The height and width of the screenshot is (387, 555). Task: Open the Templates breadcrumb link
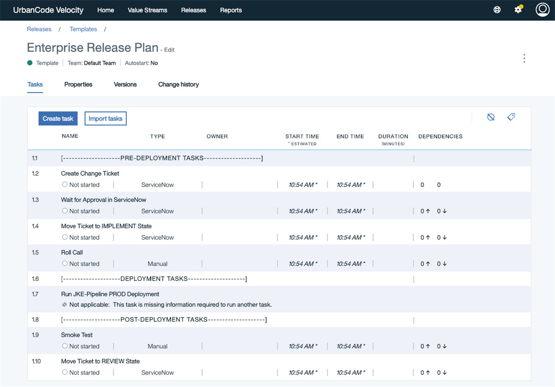click(x=83, y=29)
